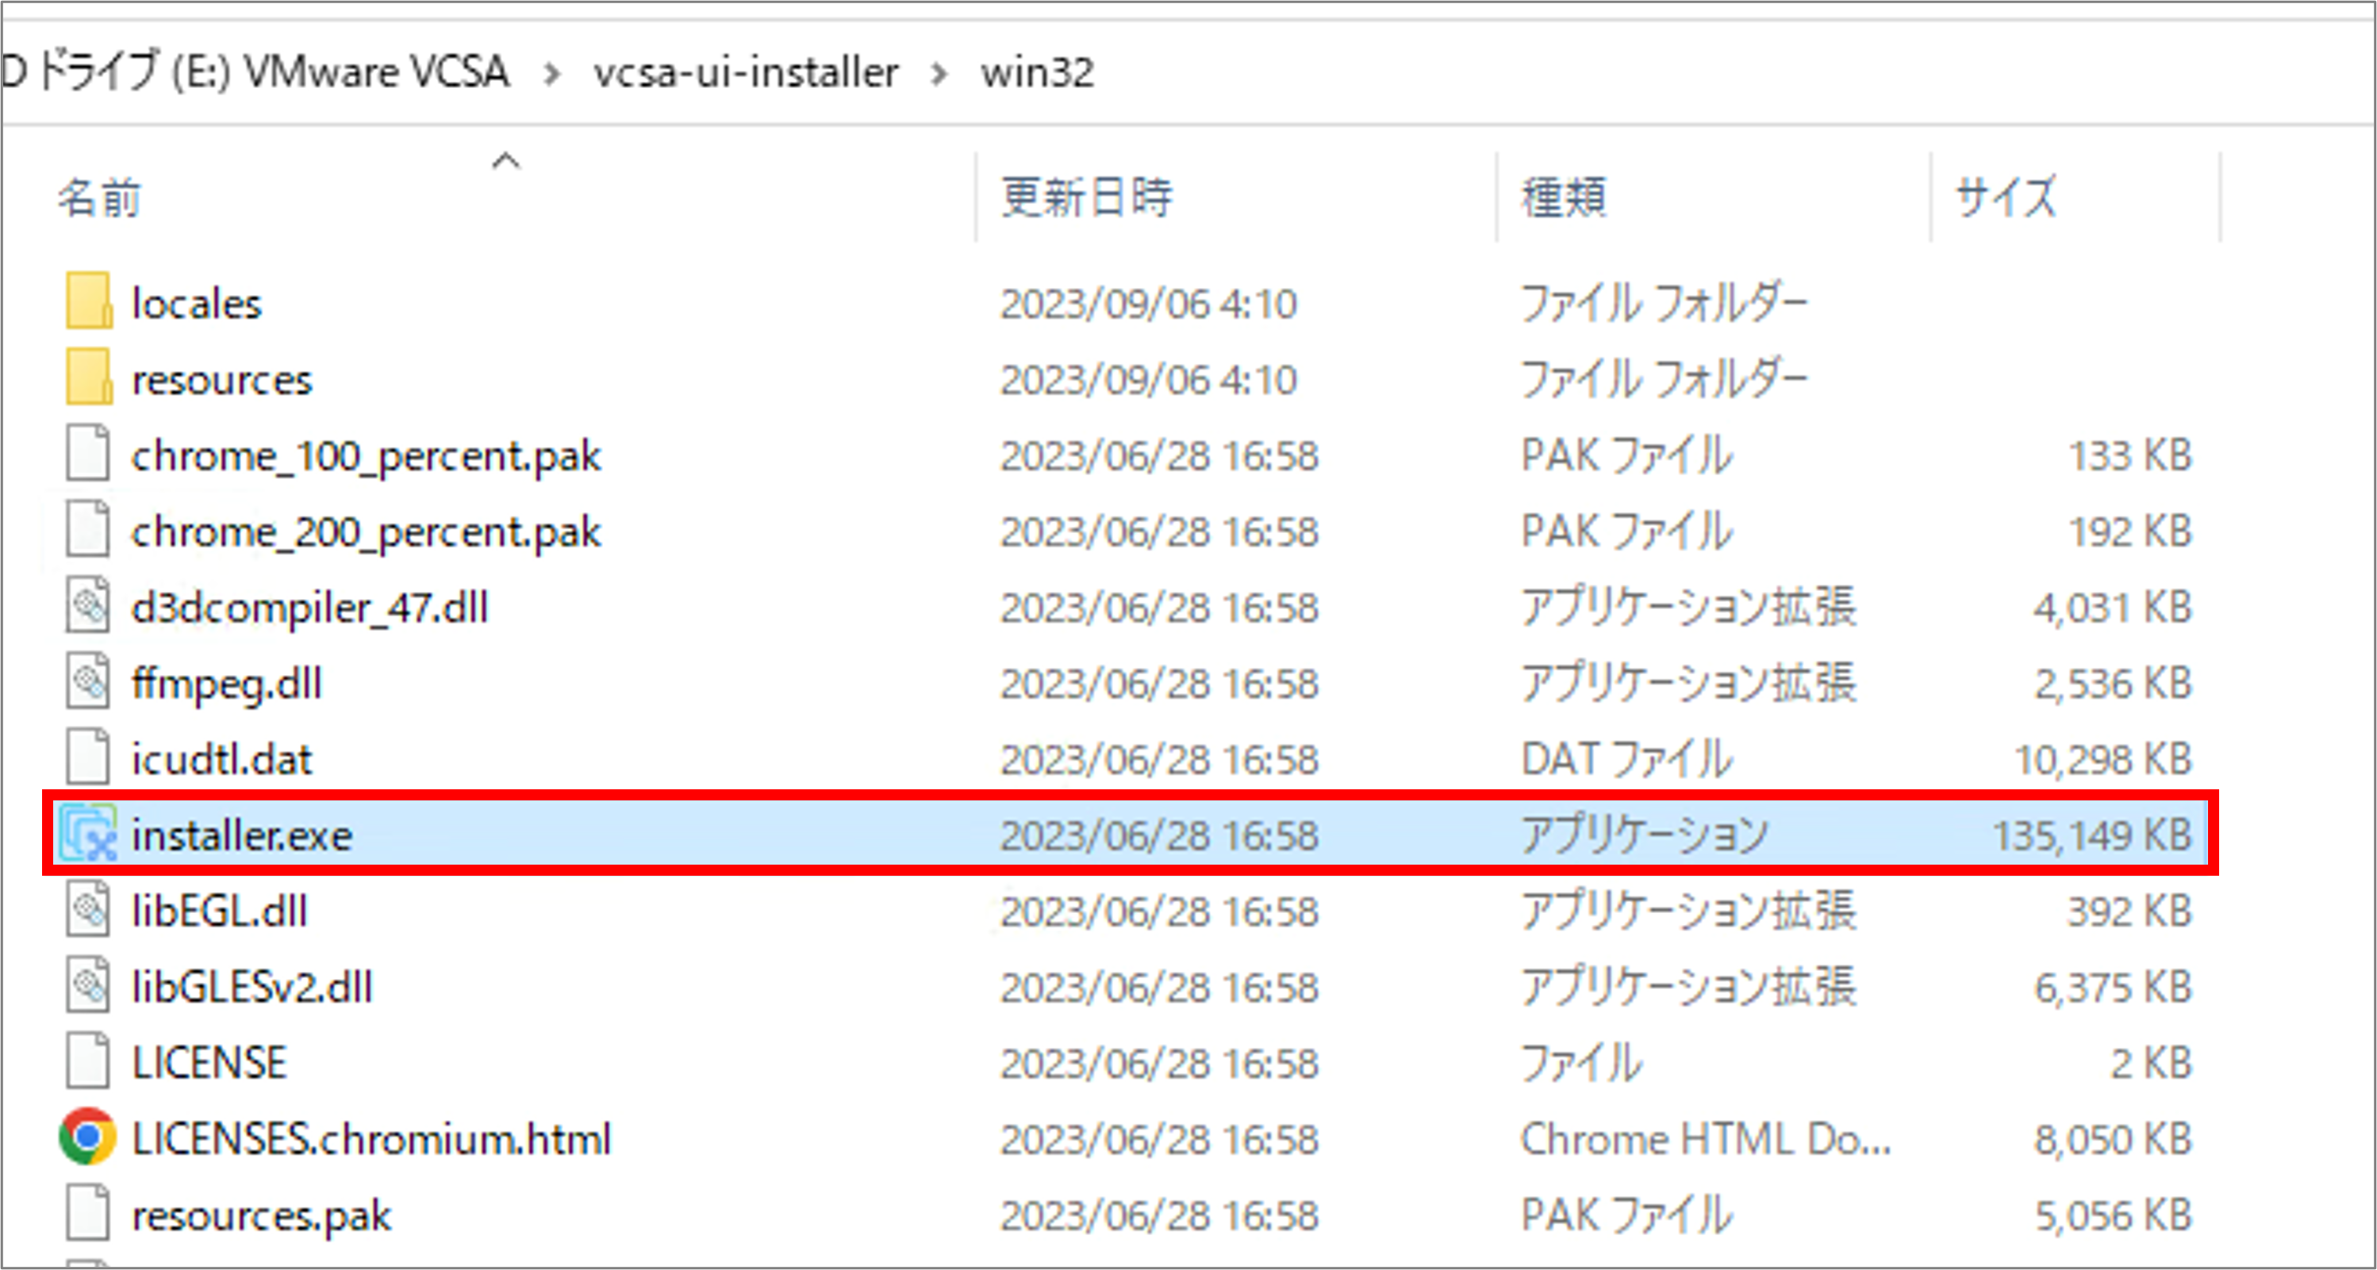This screenshot has height=1270, width=2377.
Task: Click アプリケーション拡張 type of ffmpeg.dll
Action: [1688, 684]
